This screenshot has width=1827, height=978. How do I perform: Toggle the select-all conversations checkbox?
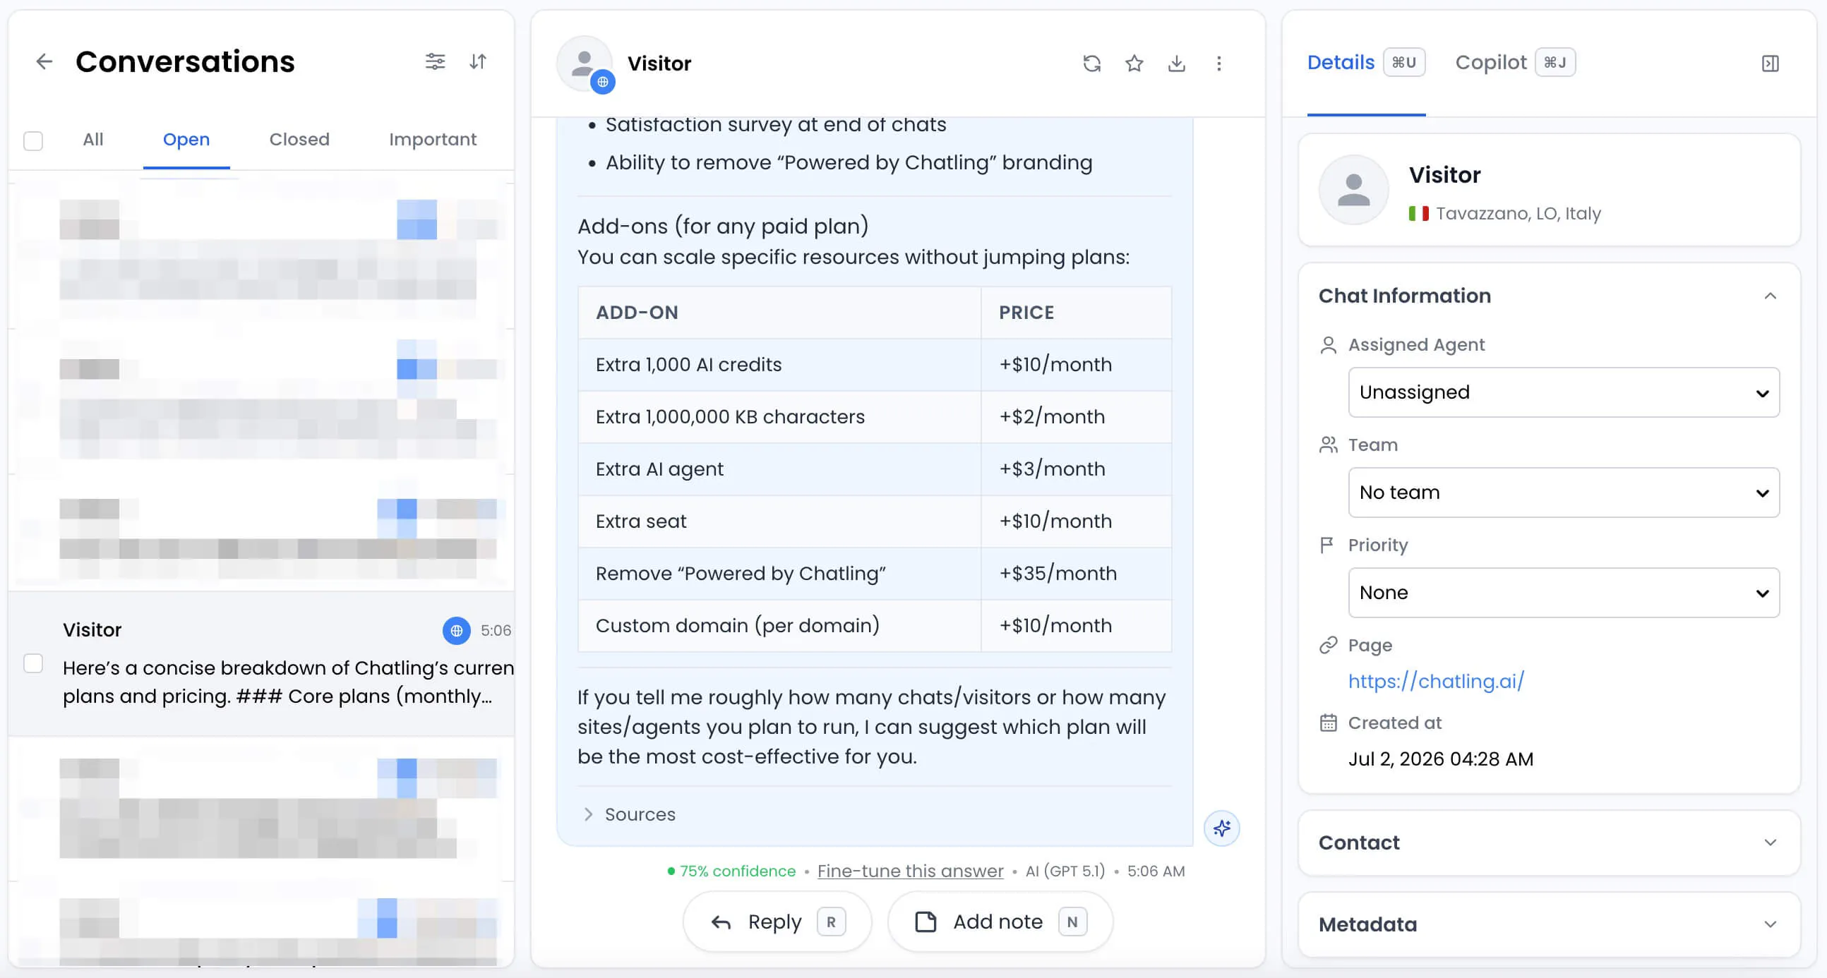(33, 140)
